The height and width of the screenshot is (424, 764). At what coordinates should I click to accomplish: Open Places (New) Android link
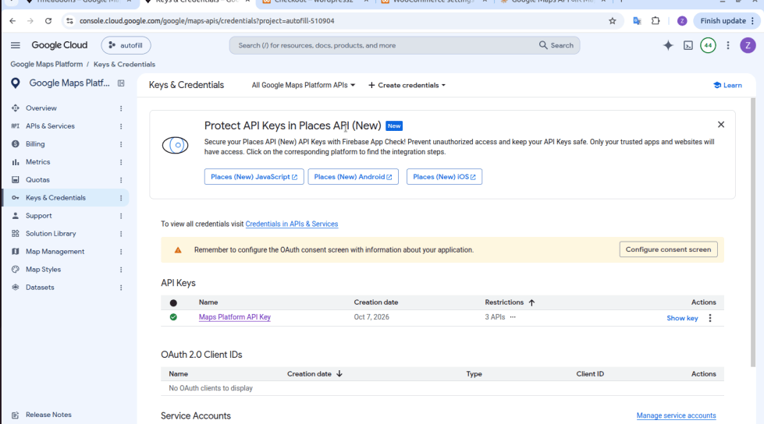353,177
